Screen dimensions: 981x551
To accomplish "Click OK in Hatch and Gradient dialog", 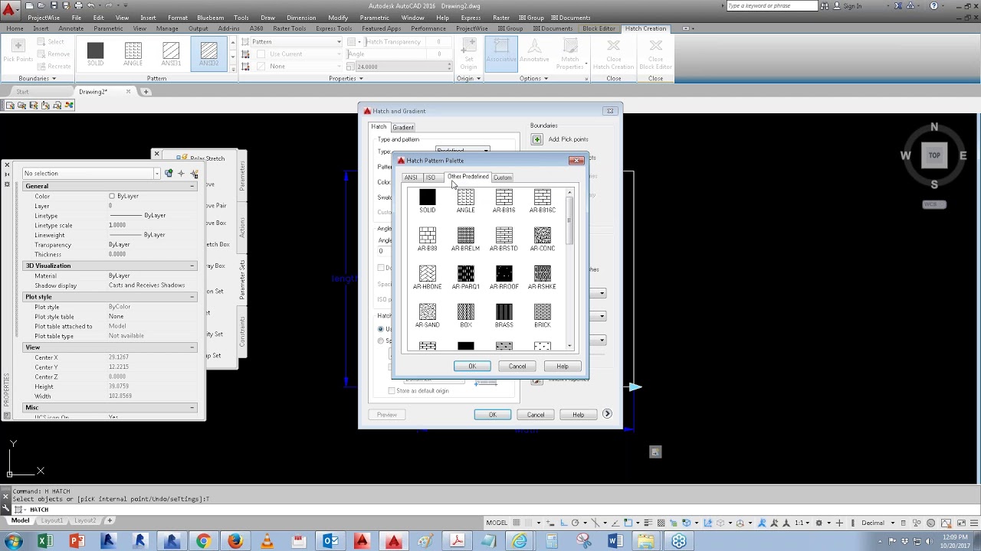I will [x=493, y=415].
